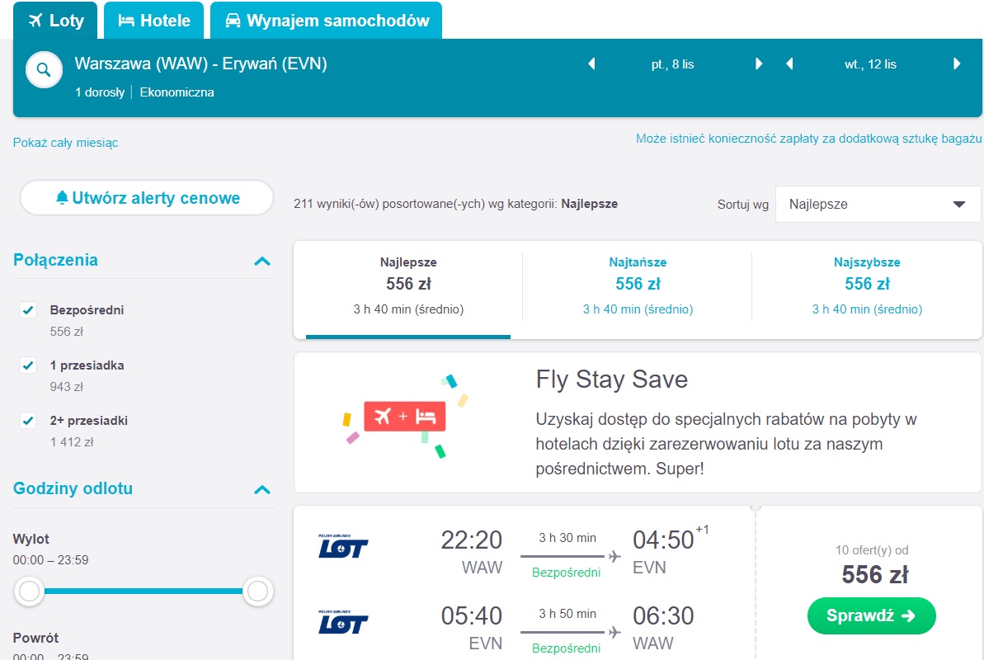Click the 10 ofert(y) od text

pyautogui.click(x=872, y=550)
